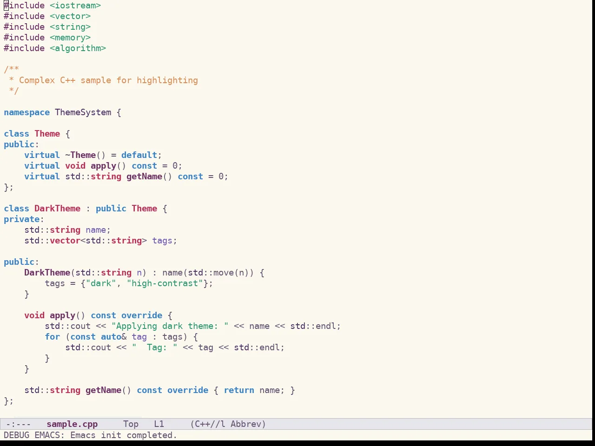The image size is (595, 446).
Task: Click 'virtual void apply() const = 0;' line
Action: point(103,166)
